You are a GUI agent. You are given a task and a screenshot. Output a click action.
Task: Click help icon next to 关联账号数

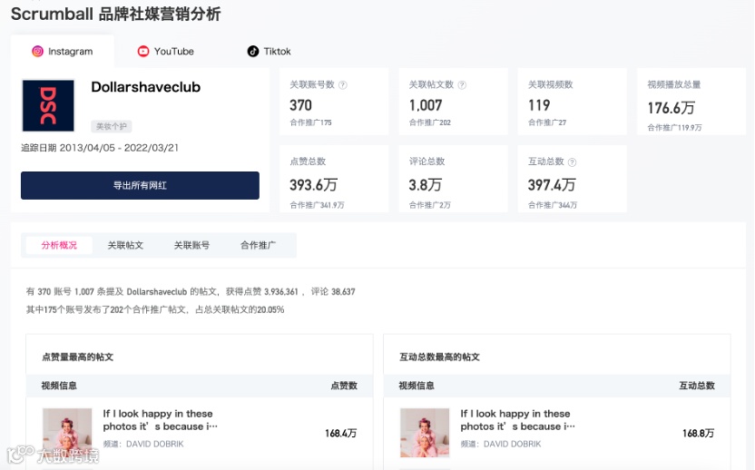coord(342,85)
